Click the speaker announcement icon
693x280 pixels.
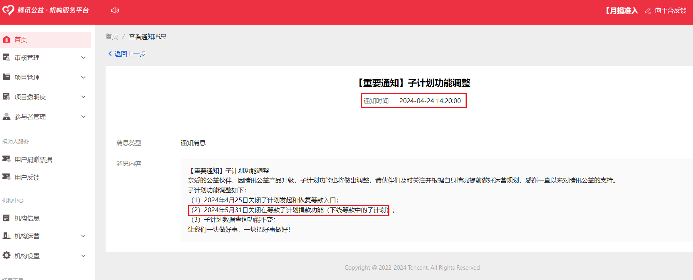click(x=115, y=10)
